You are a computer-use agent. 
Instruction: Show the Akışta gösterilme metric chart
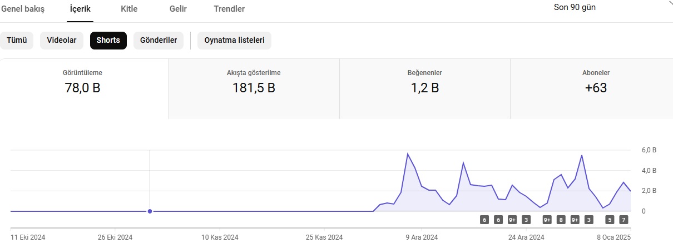pos(254,89)
